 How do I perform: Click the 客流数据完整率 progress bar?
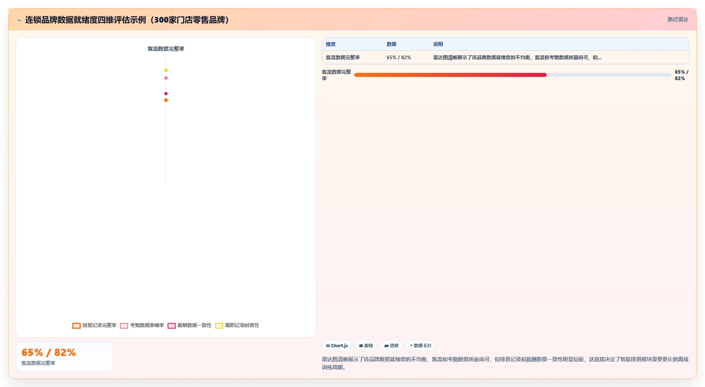point(513,75)
